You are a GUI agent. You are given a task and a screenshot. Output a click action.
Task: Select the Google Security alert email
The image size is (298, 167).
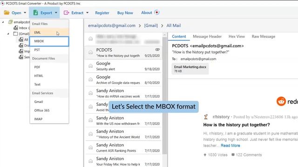coord(123,66)
